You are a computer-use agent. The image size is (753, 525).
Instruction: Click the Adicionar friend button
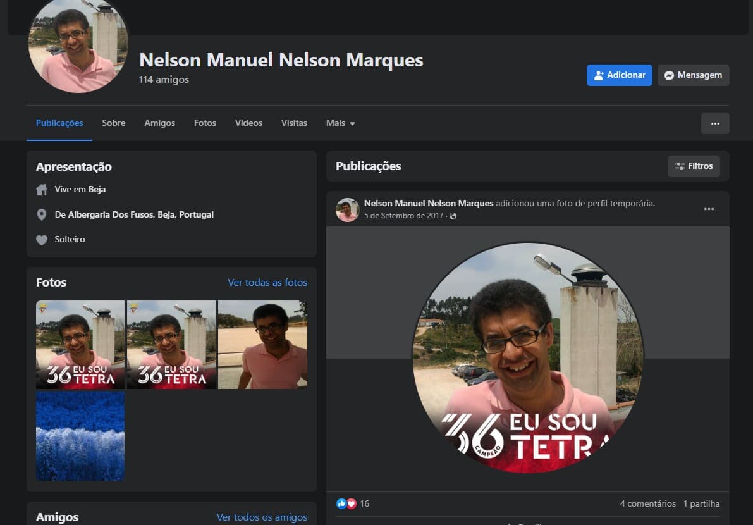coord(619,75)
